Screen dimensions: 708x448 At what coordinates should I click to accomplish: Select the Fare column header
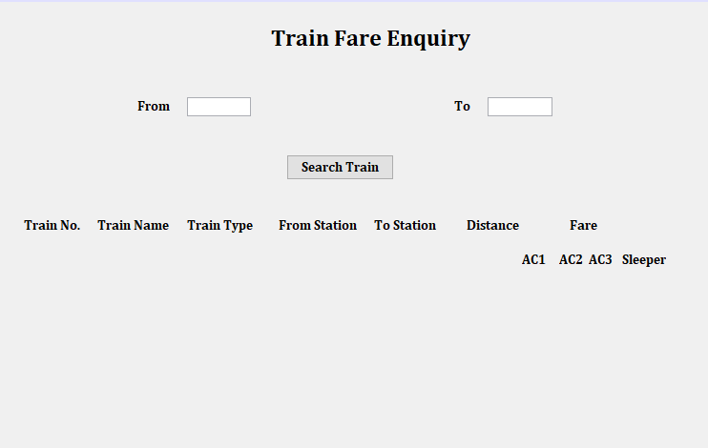point(583,226)
